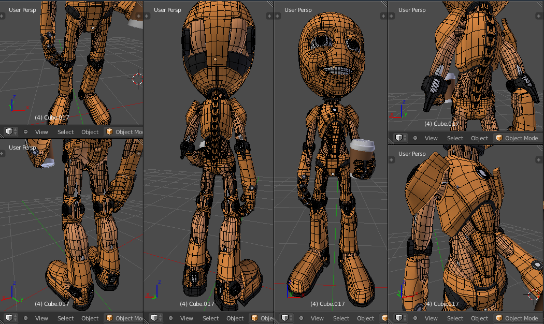Open Select menu in robot back-view viewport
544x324 pixels.
tap(210, 318)
